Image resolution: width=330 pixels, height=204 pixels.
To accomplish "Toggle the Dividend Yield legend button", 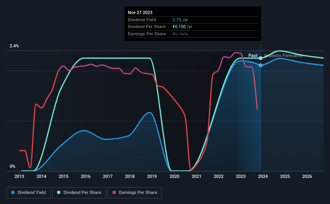I will (29, 193).
